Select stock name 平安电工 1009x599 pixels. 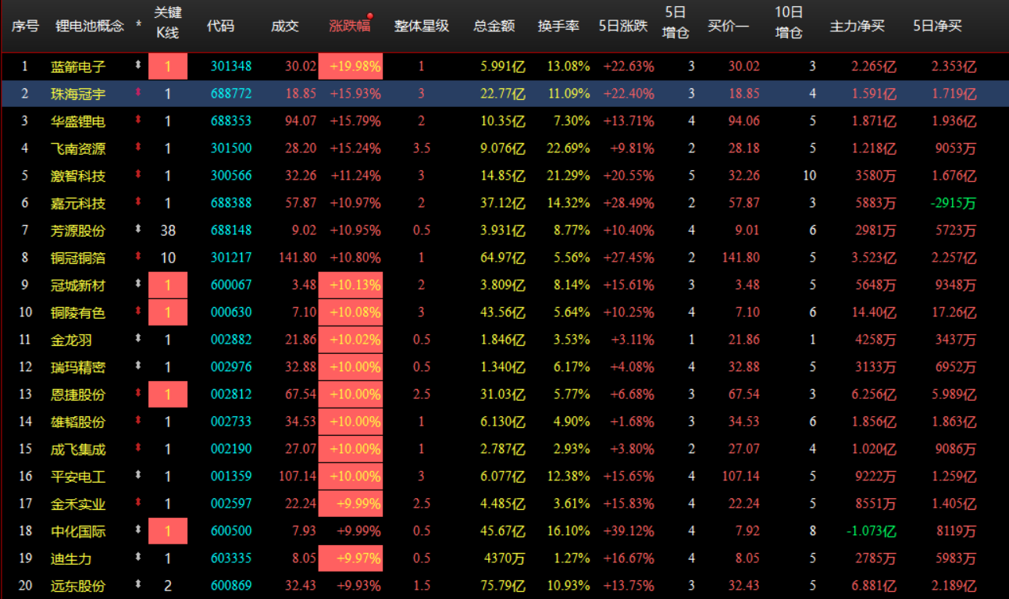point(78,476)
